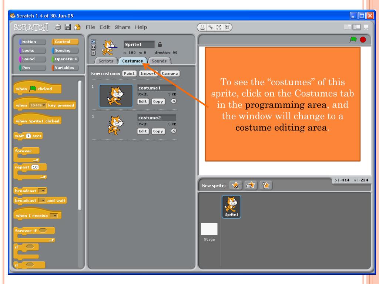
Task: Click Import to load a costume
Action: pos(148,74)
